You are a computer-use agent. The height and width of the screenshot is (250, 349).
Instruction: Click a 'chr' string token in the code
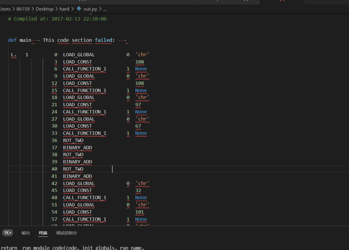click(x=142, y=54)
